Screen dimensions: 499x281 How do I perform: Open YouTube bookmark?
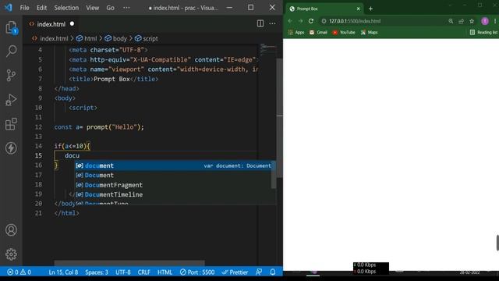(343, 32)
